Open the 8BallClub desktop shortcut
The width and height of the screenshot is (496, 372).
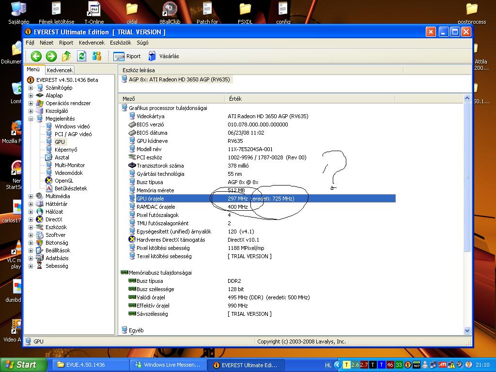170,13
